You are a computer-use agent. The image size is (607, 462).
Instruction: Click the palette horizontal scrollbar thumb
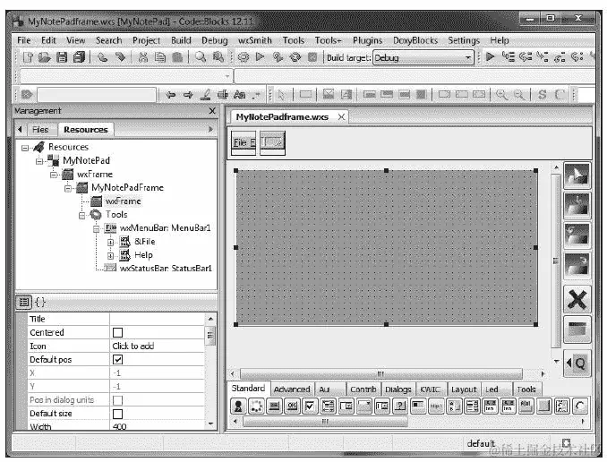(x=325, y=421)
